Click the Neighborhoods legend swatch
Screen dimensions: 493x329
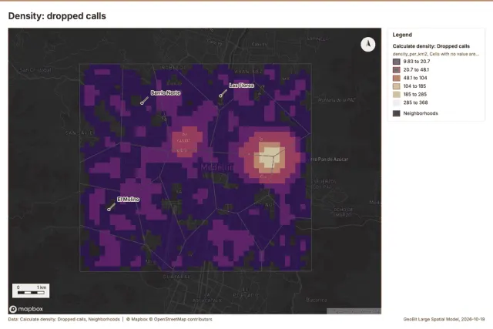coord(397,113)
